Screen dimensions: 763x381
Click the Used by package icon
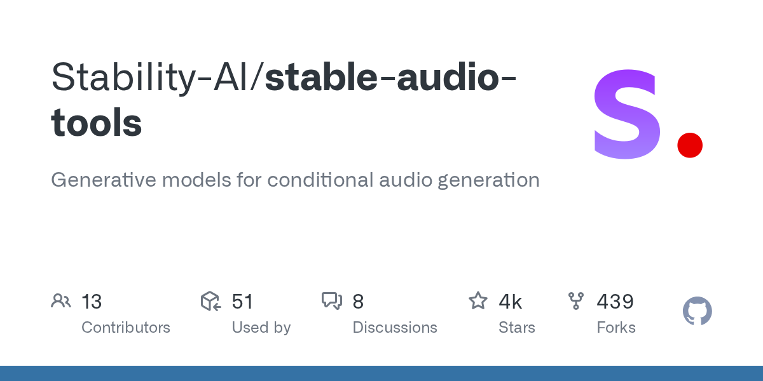pos(210,301)
